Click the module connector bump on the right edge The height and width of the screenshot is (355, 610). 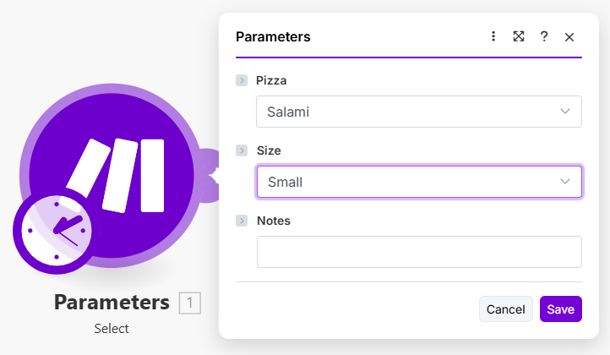209,173
